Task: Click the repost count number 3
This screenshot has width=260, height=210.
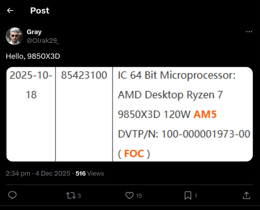Action: coord(79,196)
